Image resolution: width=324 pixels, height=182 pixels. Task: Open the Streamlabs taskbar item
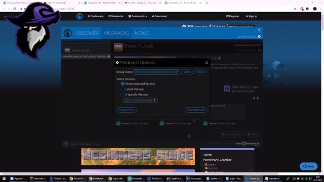pos(136,178)
